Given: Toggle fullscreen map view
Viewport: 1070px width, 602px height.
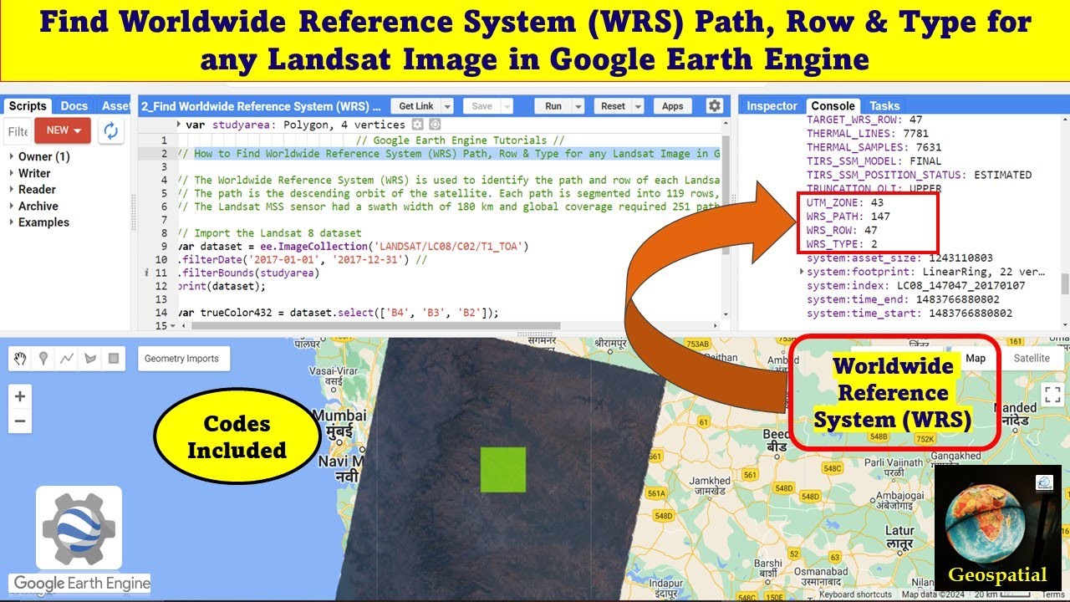Looking at the screenshot, I should [1052, 395].
